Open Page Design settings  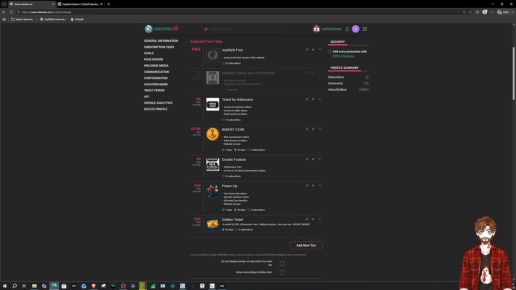(x=153, y=59)
